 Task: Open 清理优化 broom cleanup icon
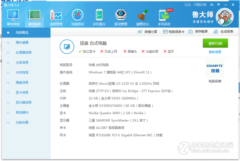point(142,17)
